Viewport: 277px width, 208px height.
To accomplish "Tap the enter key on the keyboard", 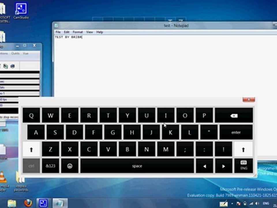I will pyautogui.click(x=236, y=132).
